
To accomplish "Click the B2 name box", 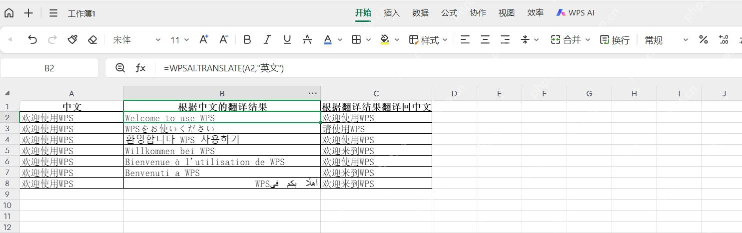I will click(x=49, y=68).
